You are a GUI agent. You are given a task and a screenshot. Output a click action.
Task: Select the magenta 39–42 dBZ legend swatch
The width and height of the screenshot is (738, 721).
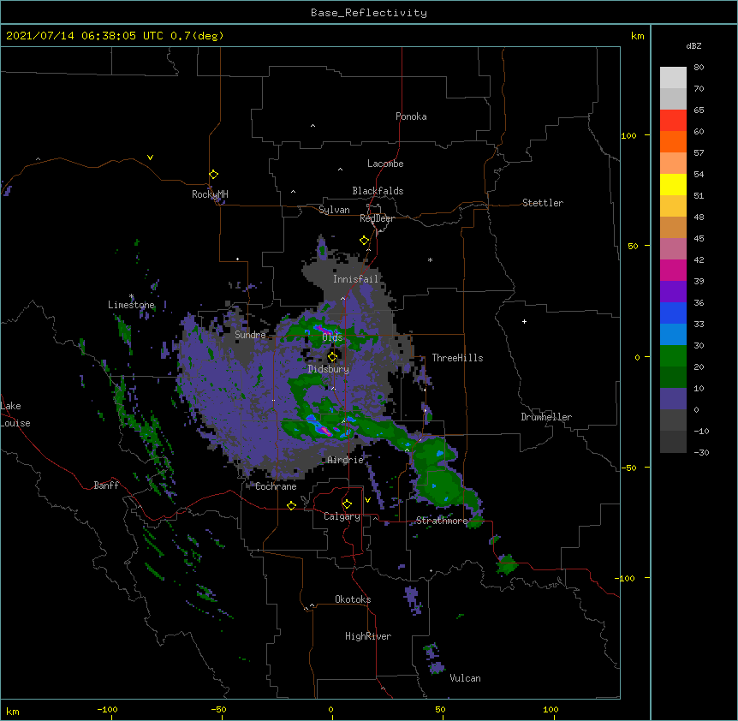tap(673, 270)
